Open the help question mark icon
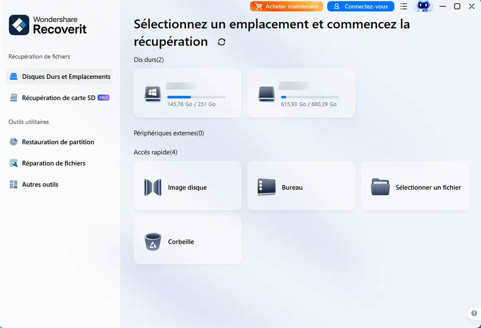This screenshot has height=328, width=481. tap(474, 313)
